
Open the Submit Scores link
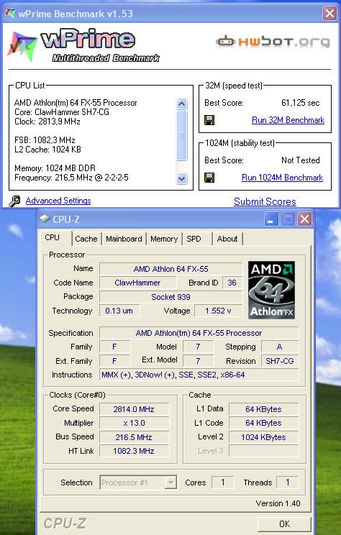coord(265,201)
